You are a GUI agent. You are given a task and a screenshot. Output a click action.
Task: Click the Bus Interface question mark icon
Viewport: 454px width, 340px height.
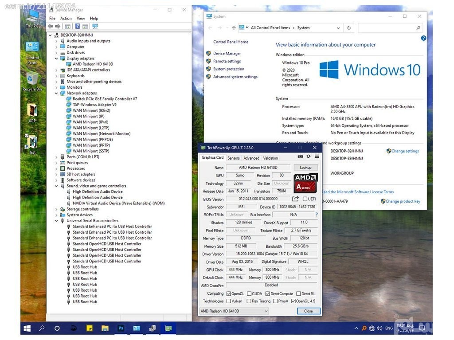316,215
